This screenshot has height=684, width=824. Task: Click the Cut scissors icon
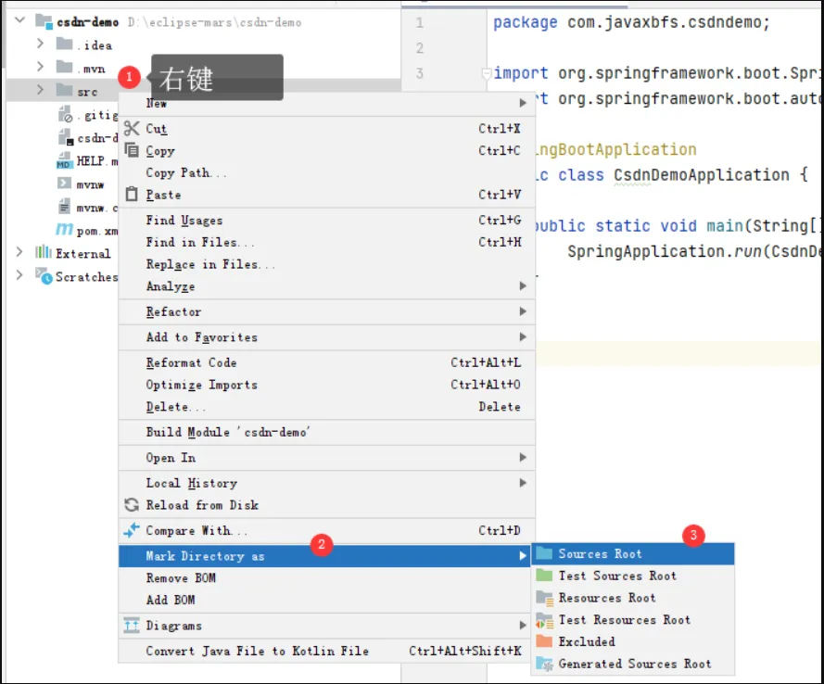tap(132, 128)
